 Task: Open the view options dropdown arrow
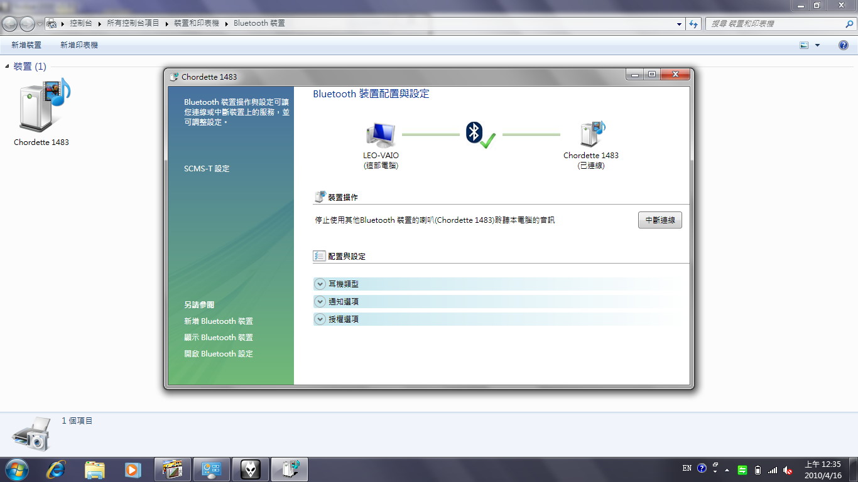[817, 45]
